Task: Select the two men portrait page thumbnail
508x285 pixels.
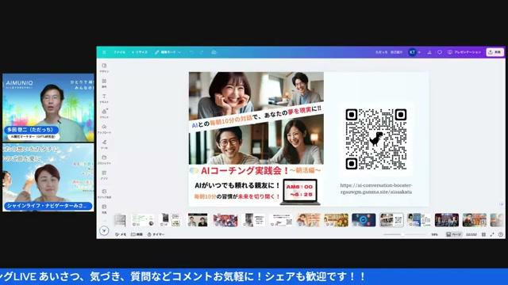Action: tap(198, 220)
